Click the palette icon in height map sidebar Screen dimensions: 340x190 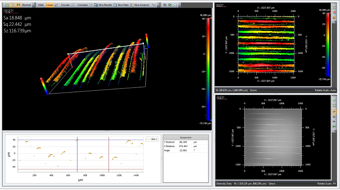click(334, 18)
